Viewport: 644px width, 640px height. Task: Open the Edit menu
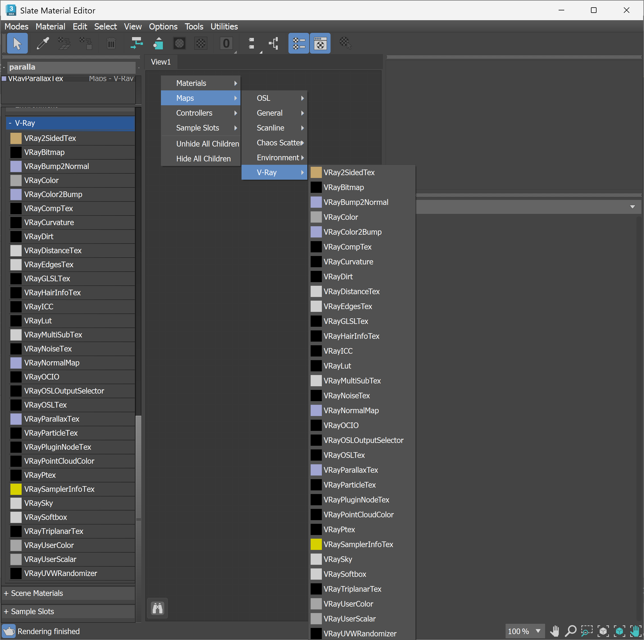pyautogui.click(x=80, y=26)
